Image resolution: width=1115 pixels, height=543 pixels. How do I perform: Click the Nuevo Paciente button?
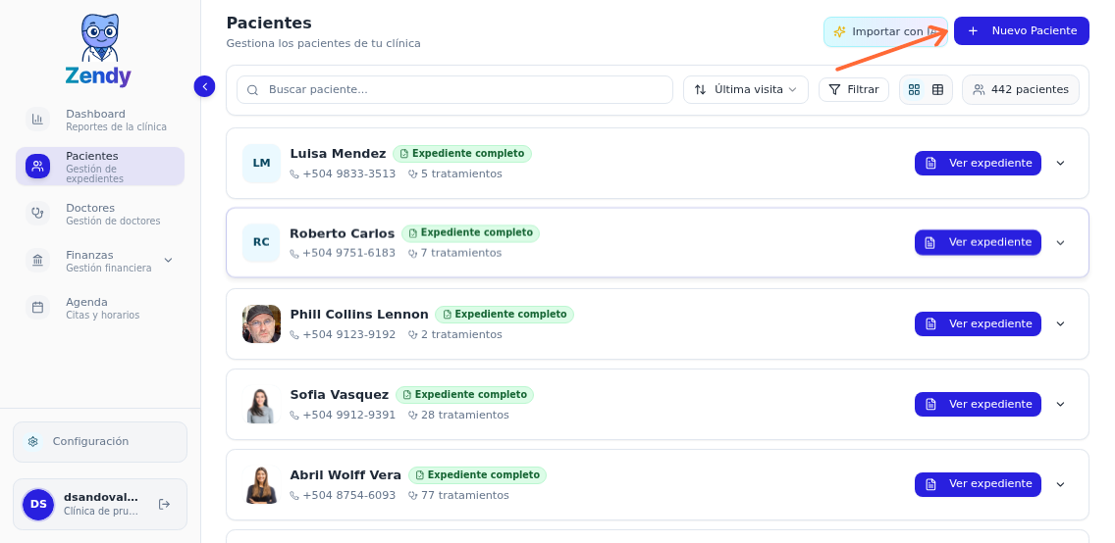coord(1021,31)
